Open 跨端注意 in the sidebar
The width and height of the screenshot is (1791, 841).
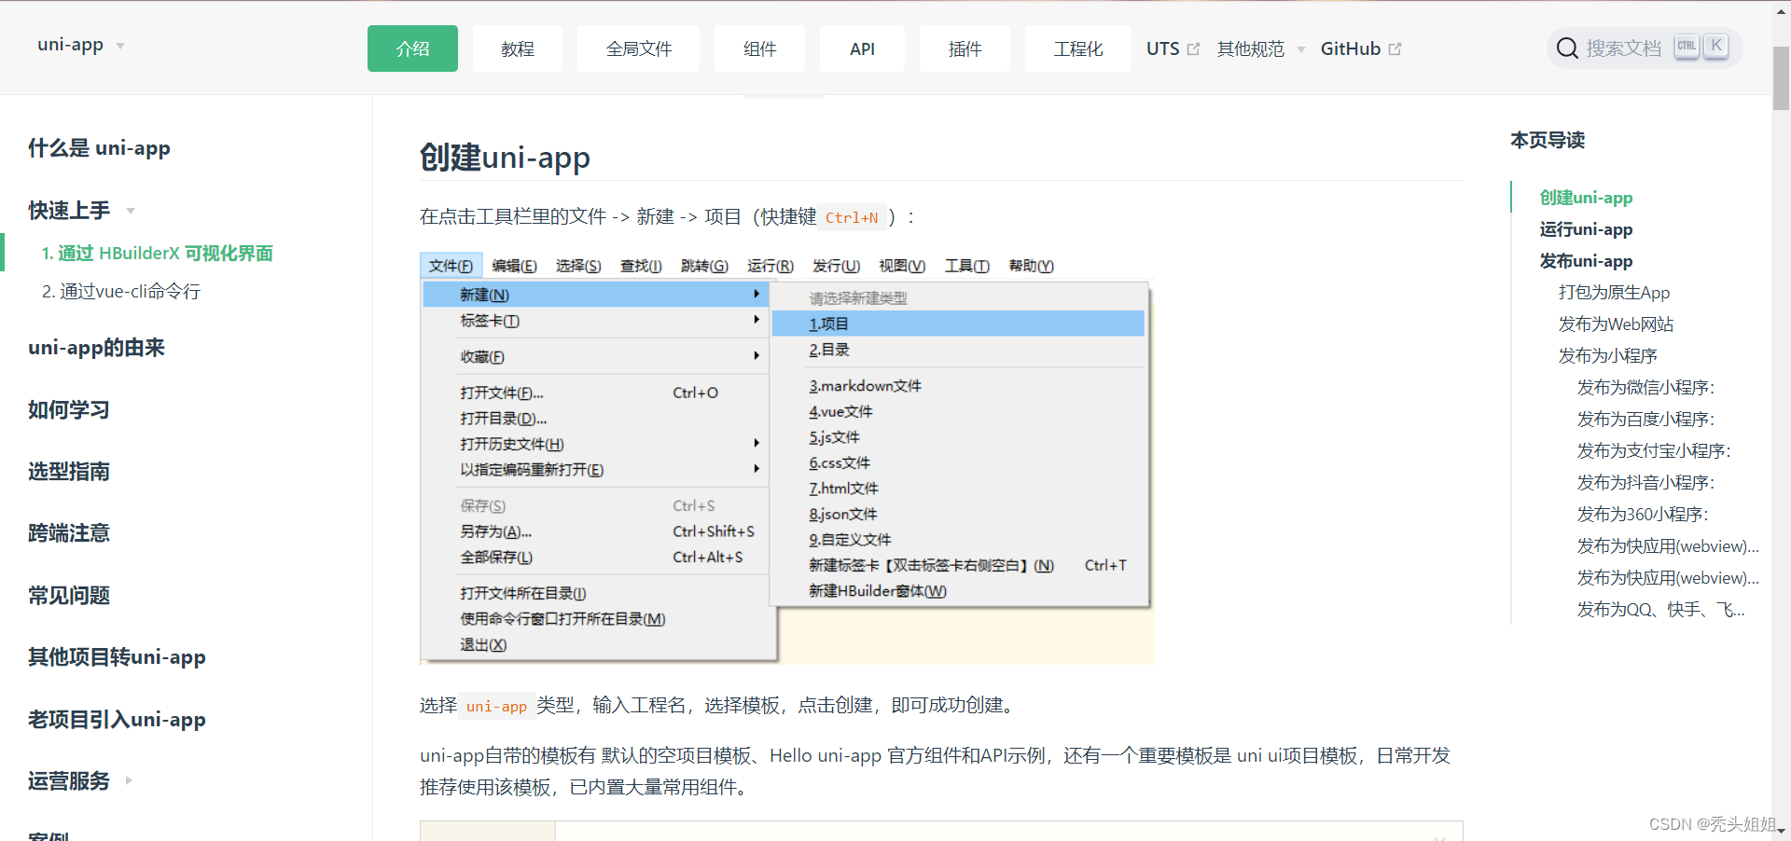click(x=69, y=533)
